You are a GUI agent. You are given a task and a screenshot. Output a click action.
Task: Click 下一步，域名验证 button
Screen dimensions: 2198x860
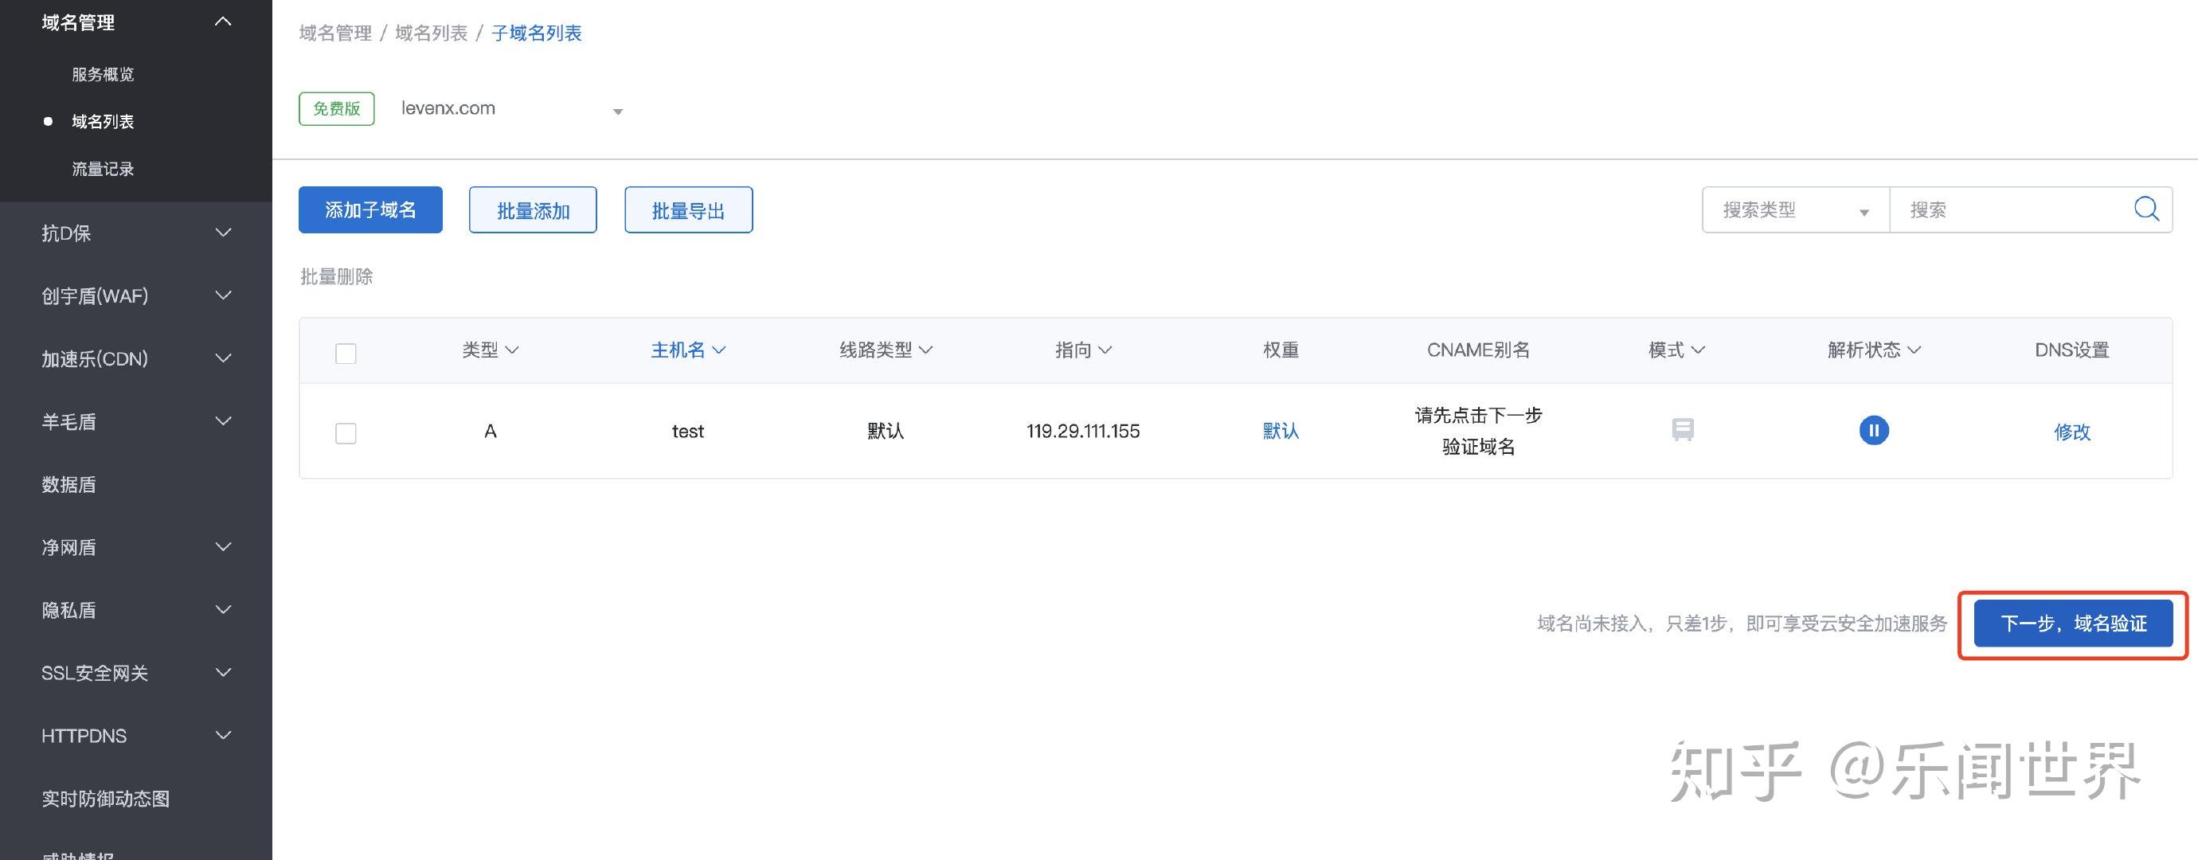tap(2072, 623)
